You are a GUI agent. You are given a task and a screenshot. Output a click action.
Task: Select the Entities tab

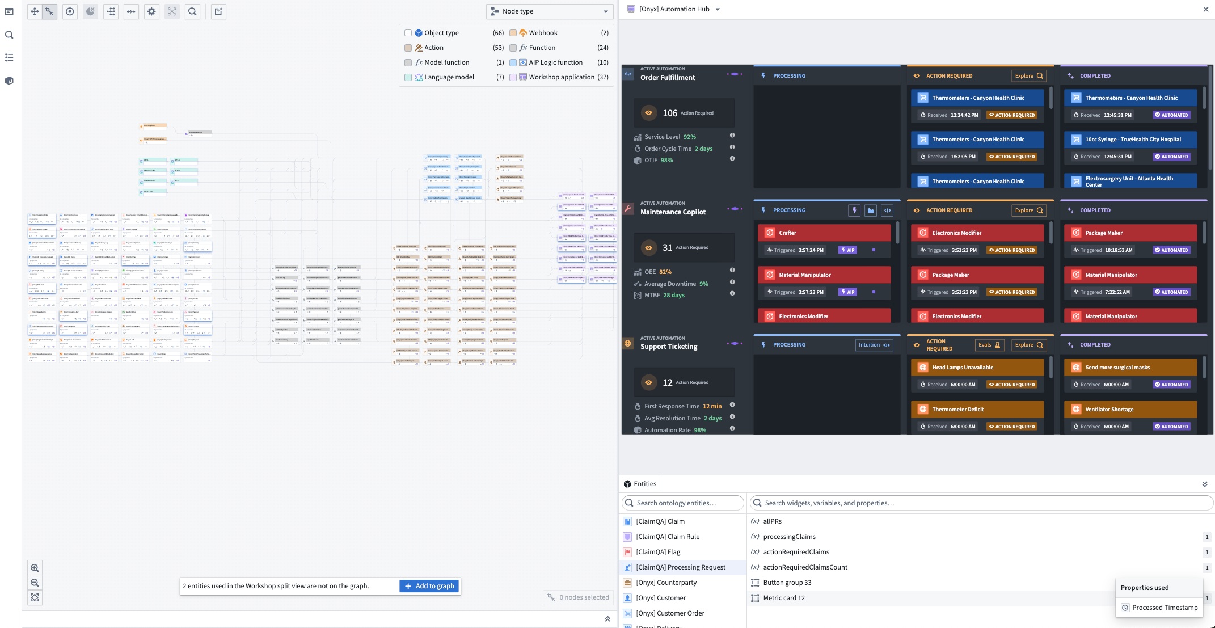pos(640,484)
